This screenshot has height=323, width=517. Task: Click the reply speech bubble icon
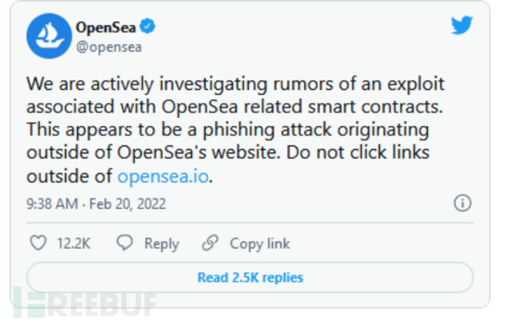125,243
